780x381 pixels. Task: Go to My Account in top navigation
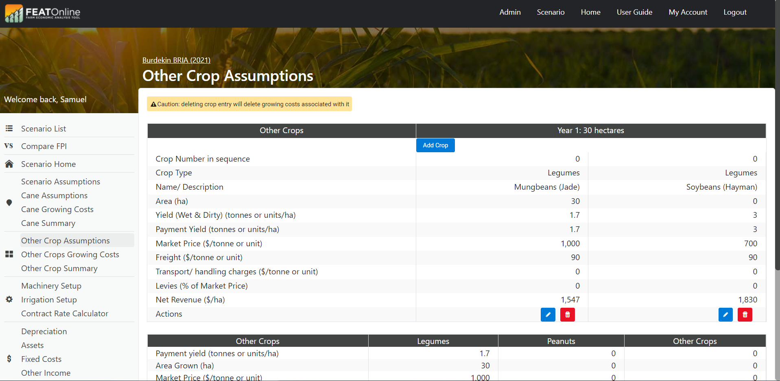(688, 12)
